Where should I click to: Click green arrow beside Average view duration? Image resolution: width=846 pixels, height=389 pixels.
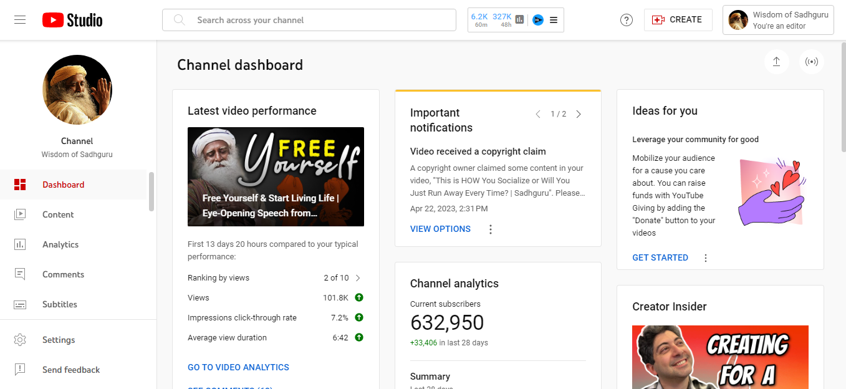[x=359, y=337]
